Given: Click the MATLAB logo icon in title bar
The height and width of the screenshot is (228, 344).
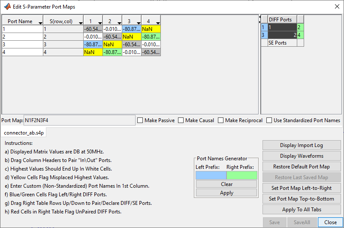Looking at the screenshot, I should click(7, 6).
